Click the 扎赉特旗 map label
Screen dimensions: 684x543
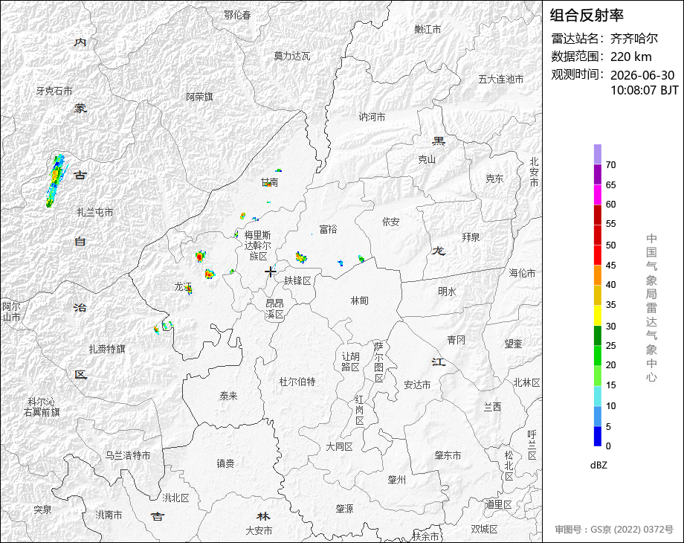click(x=107, y=349)
